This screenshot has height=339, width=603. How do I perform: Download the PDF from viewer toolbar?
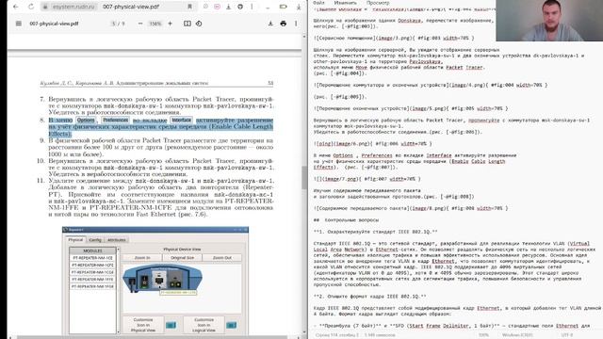(x=270, y=24)
